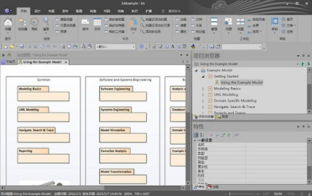Toggle the 注释 window option
The width and height of the screenshot is (312, 196).
pos(181,19)
